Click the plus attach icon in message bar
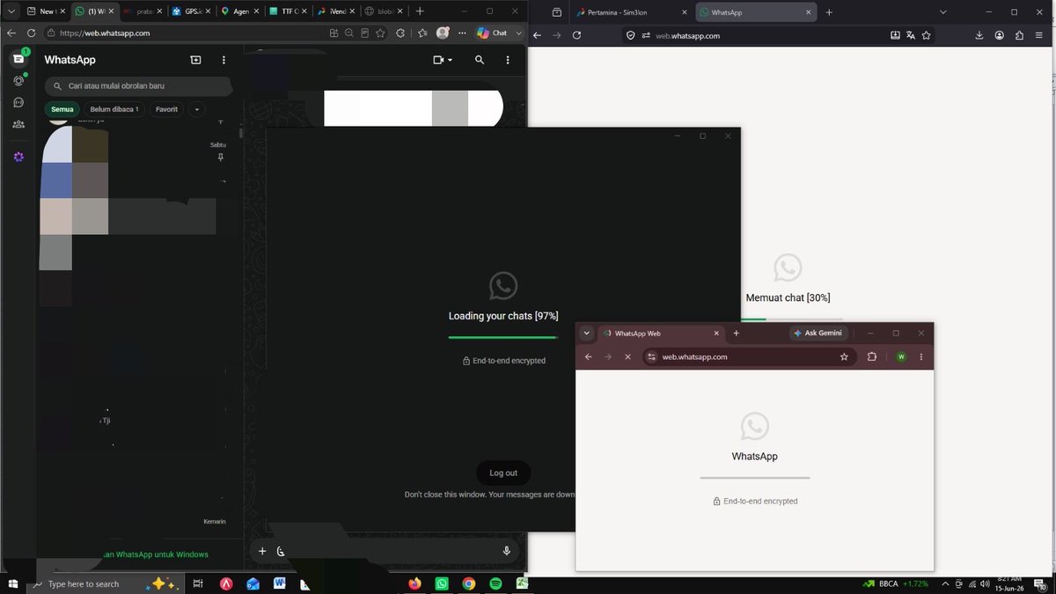This screenshot has height=594, width=1056. [261, 551]
